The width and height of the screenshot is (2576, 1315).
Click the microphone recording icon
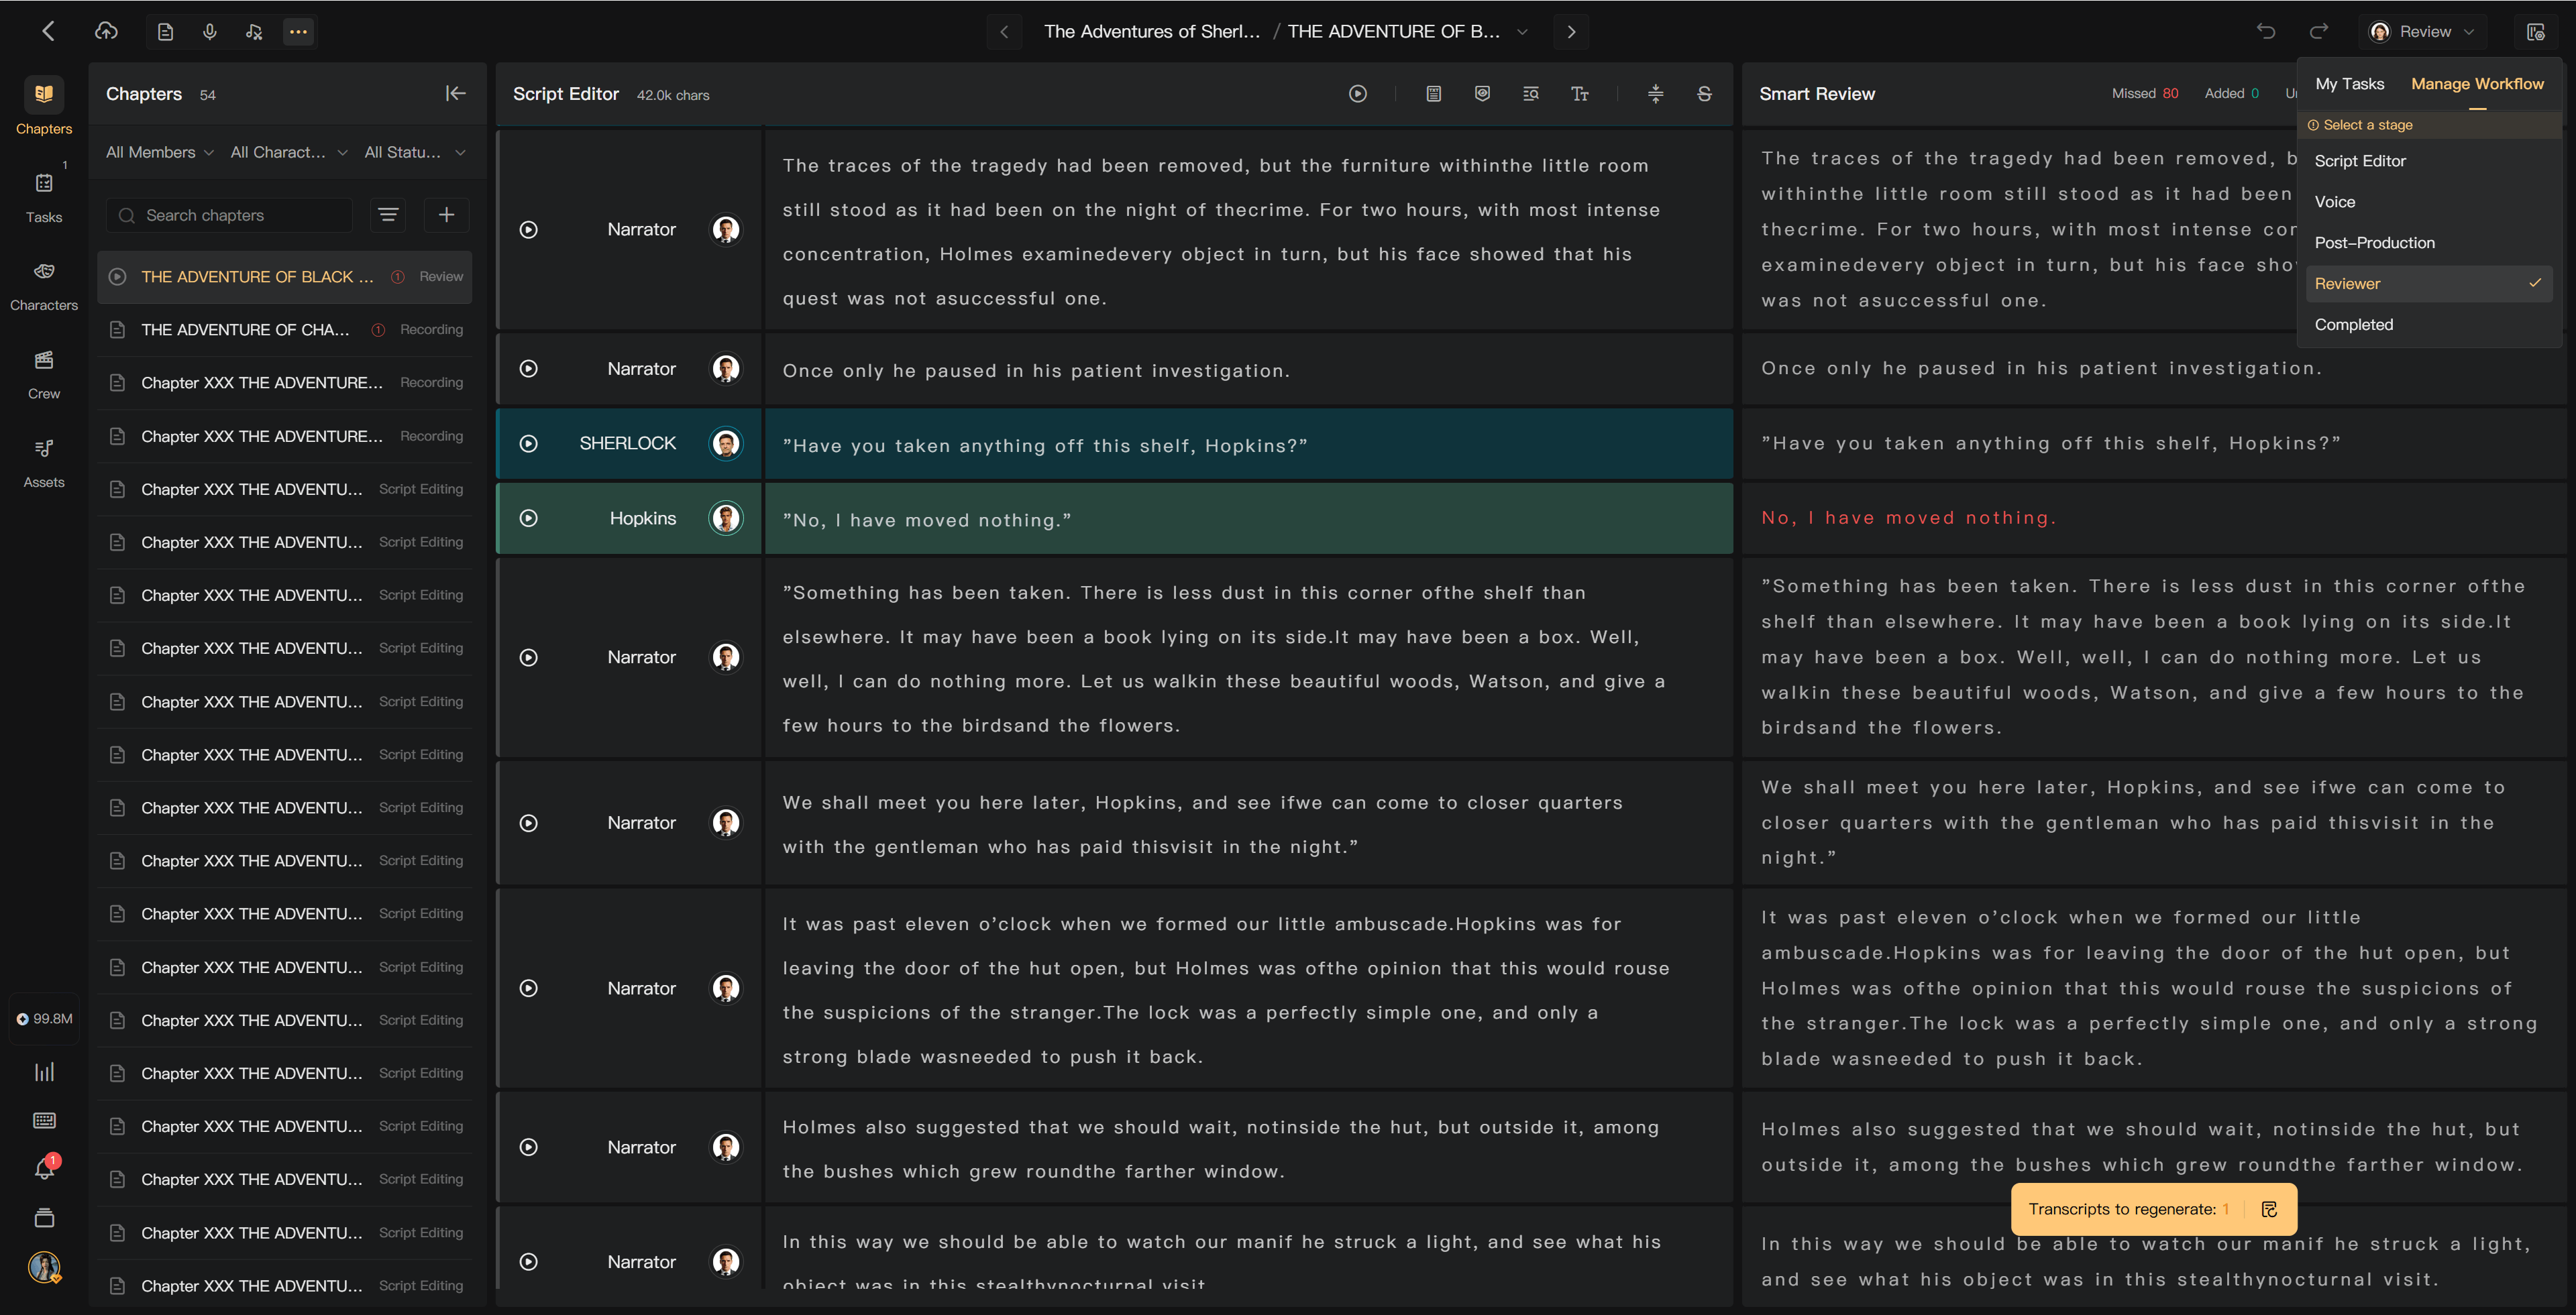[210, 32]
